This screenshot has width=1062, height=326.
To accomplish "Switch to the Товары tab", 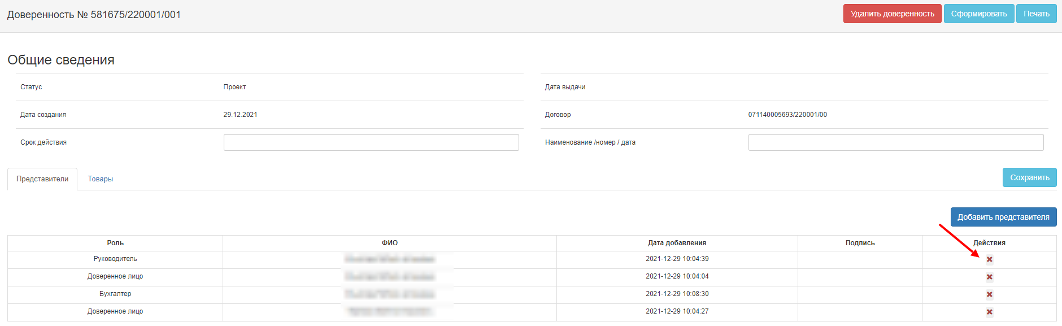I will [101, 179].
